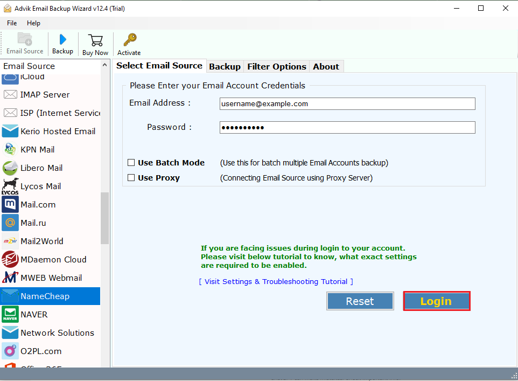Screen dimensions: 518x381
Task: Click the window resize grip corner
Action: click(514, 376)
